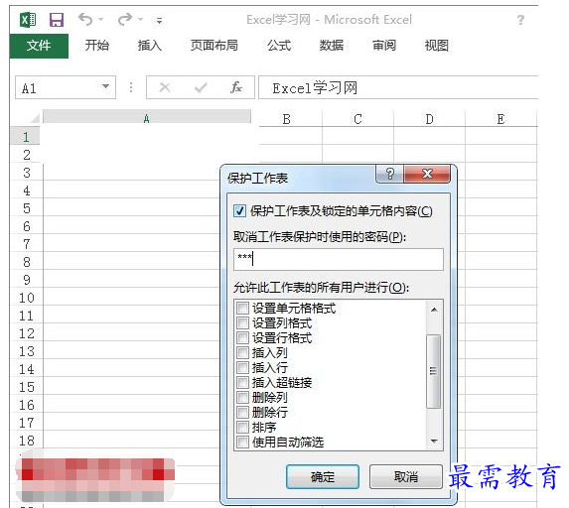Image resolution: width=569 pixels, height=508 pixels.
Task: Click the Excel application logo icon
Action: click(28, 20)
